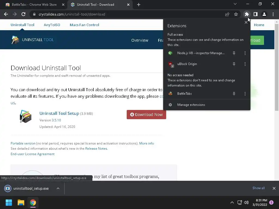Open the network status tray icon
The width and height of the screenshot is (279, 209).
point(239,202)
